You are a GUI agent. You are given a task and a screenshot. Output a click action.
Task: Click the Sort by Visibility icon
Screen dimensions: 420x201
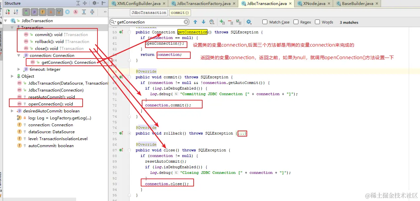click(x=8, y=12)
